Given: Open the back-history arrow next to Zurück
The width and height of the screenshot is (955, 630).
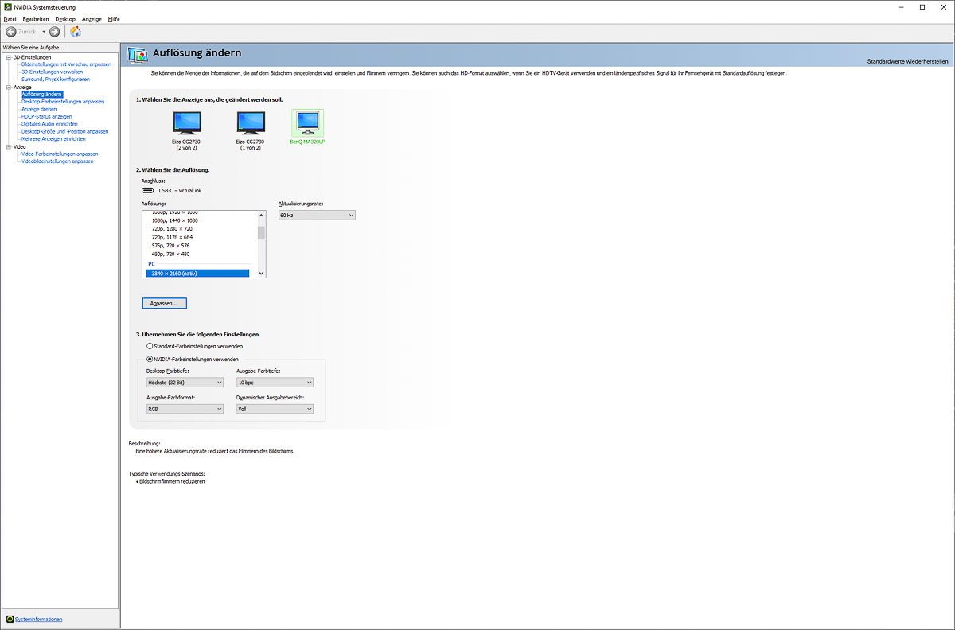Looking at the screenshot, I should point(44,32).
